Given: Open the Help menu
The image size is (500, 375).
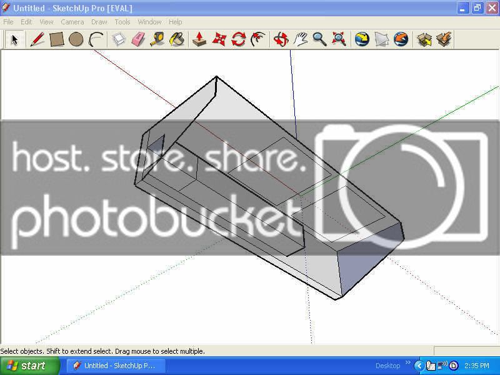Looking at the screenshot, I should coord(176,22).
